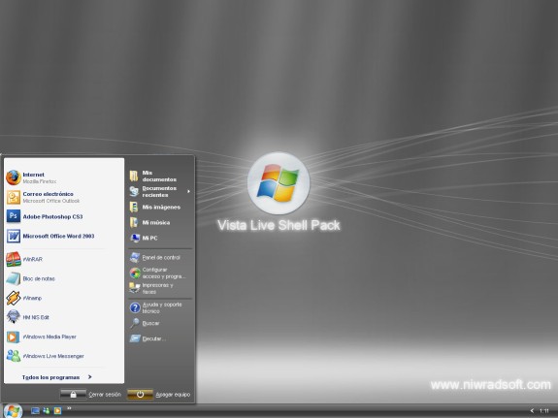Click Todos los programas label
558x418 pixels.
pyautogui.click(x=50, y=377)
